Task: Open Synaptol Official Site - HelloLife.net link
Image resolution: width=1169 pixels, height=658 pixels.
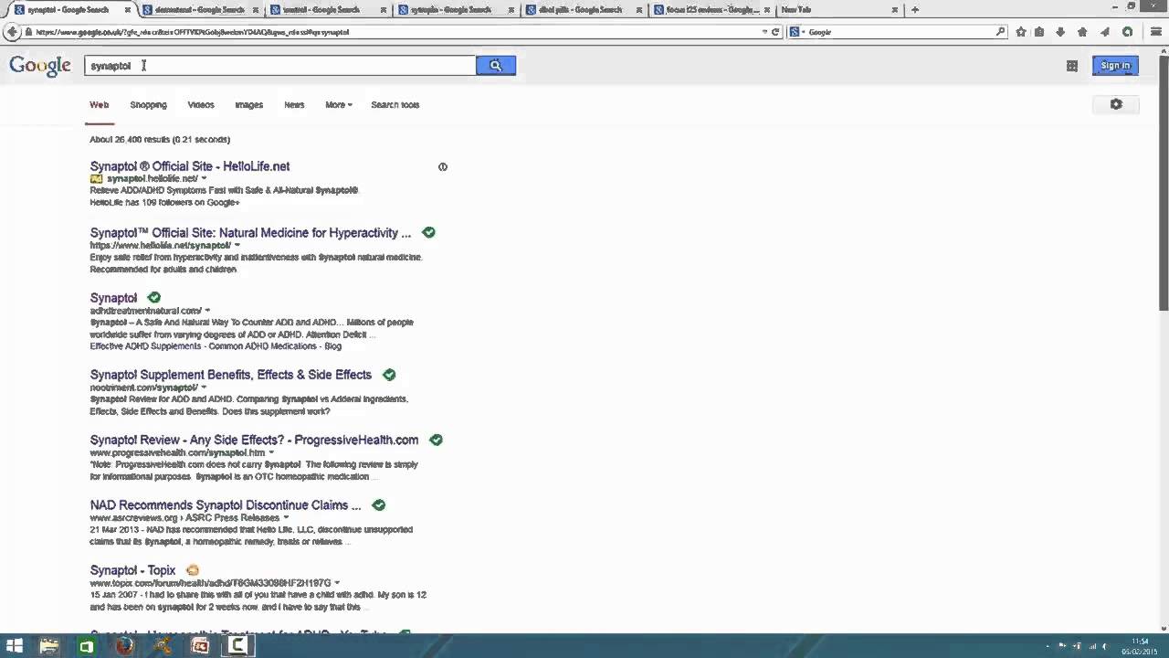Action: pyautogui.click(x=190, y=166)
